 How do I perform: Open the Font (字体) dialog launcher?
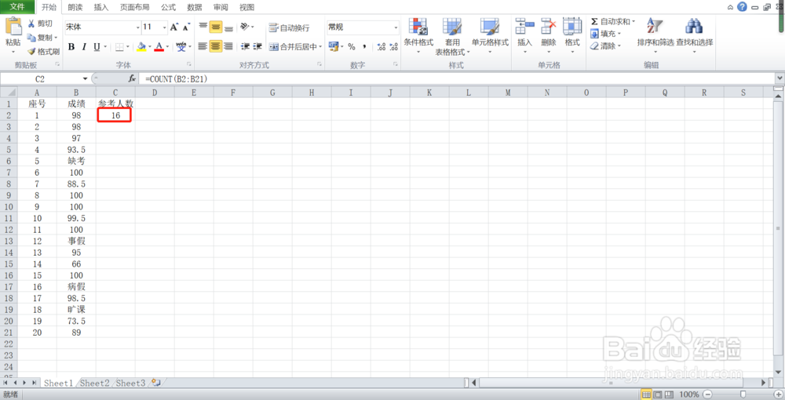(189, 64)
